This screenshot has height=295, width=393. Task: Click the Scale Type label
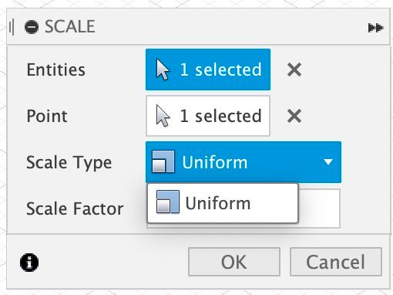pos(69,163)
